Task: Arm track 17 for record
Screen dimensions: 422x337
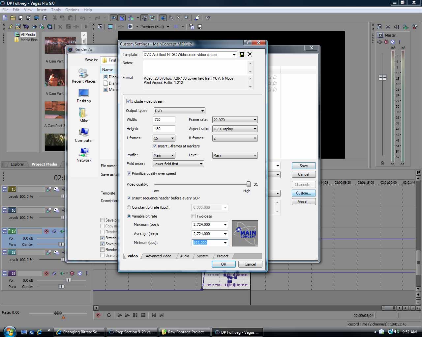Action: 46,231
